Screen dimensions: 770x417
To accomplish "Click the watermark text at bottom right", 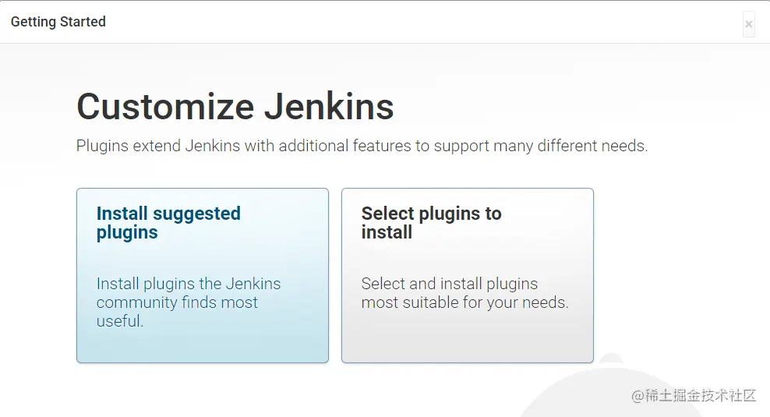I will pos(694,396).
